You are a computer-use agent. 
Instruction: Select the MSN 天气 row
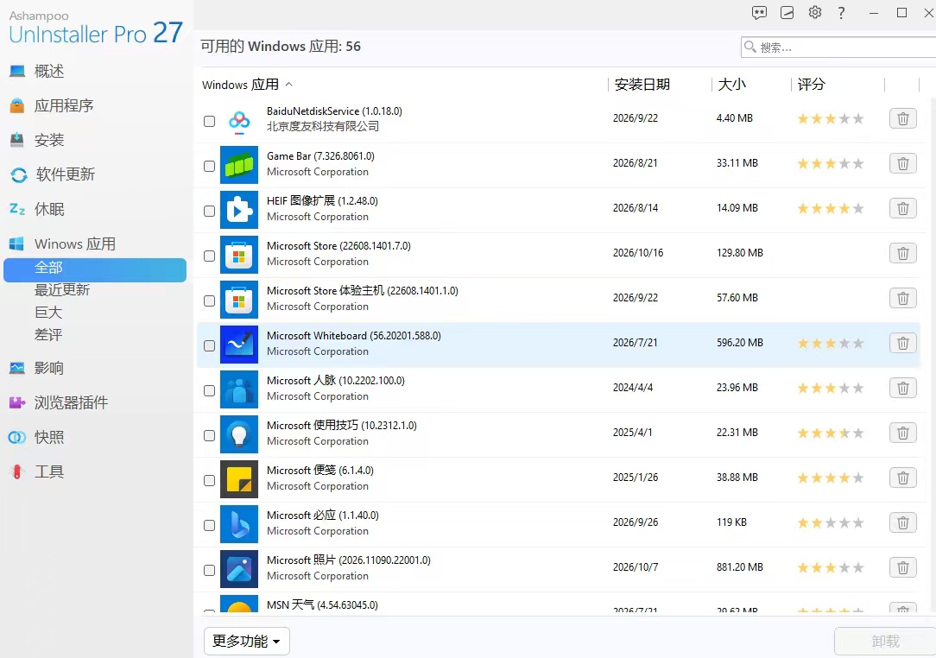click(x=558, y=604)
